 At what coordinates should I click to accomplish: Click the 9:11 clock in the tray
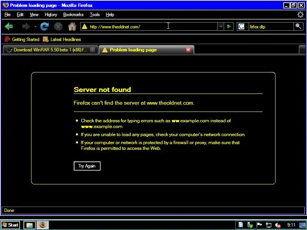(291, 225)
